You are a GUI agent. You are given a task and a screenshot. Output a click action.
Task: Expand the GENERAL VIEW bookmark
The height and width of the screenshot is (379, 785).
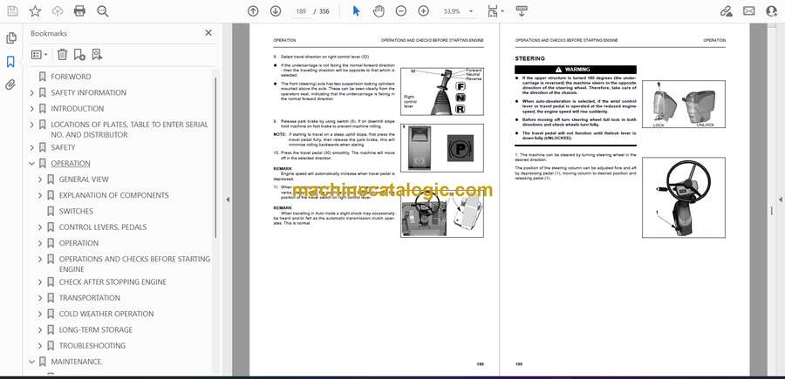click(x=40, y=179)
